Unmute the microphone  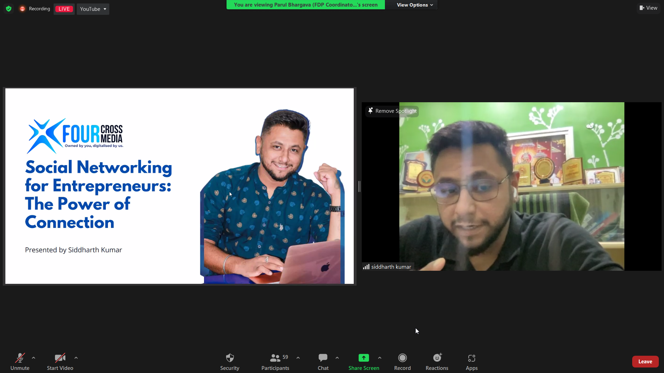(20, 358)
